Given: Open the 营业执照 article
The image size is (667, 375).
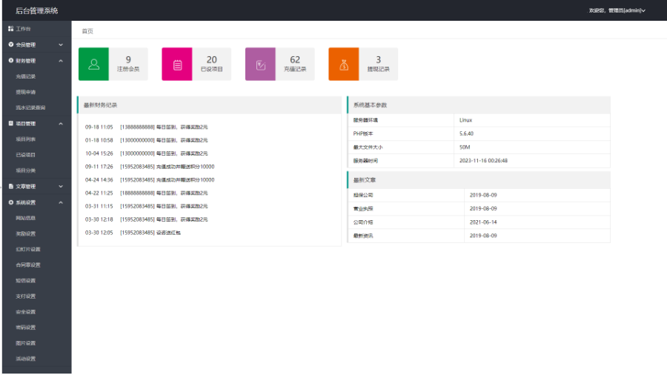Looking at the screenshot, I should 363,209.
